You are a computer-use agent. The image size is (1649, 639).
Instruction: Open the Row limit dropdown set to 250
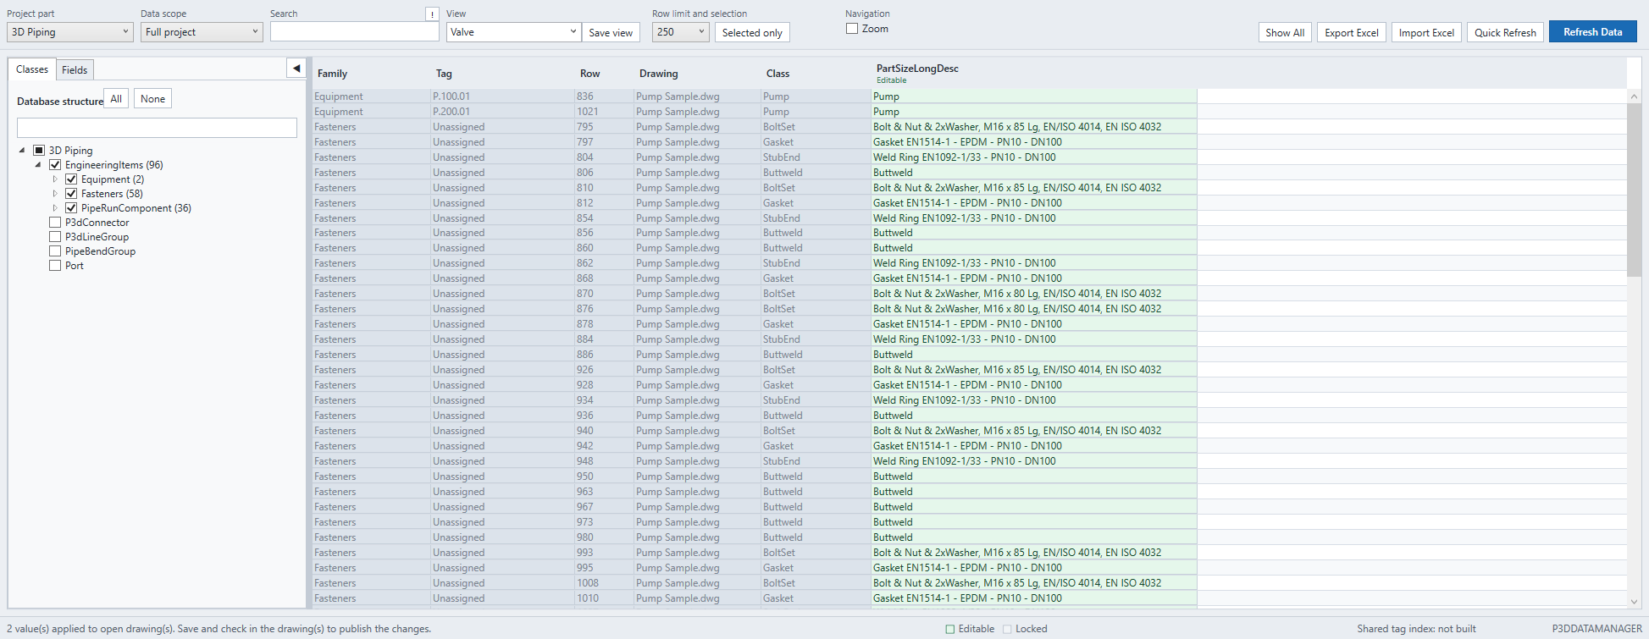(680, 32)
